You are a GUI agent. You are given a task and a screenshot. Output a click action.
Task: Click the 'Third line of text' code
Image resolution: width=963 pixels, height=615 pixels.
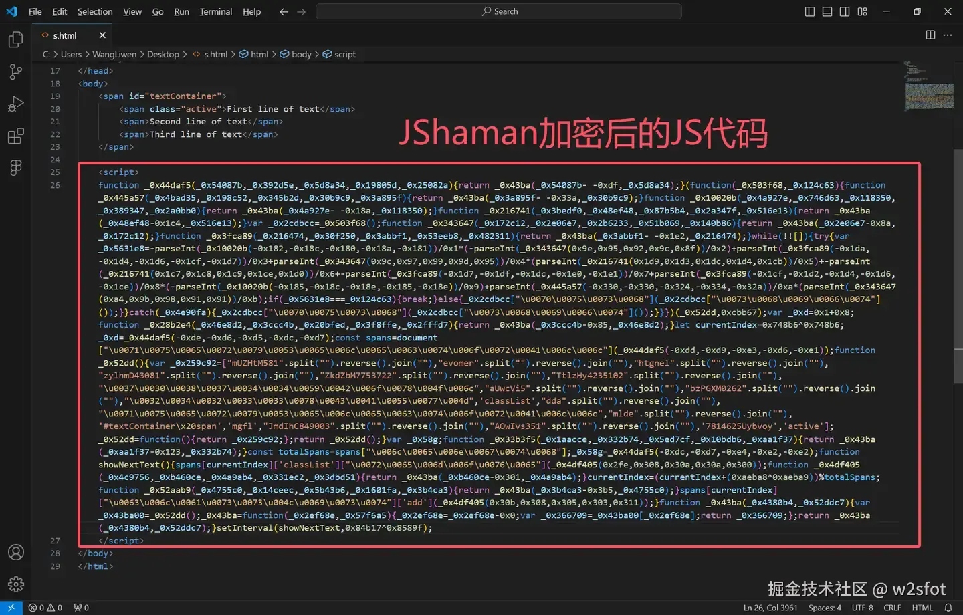coord(196,134)
